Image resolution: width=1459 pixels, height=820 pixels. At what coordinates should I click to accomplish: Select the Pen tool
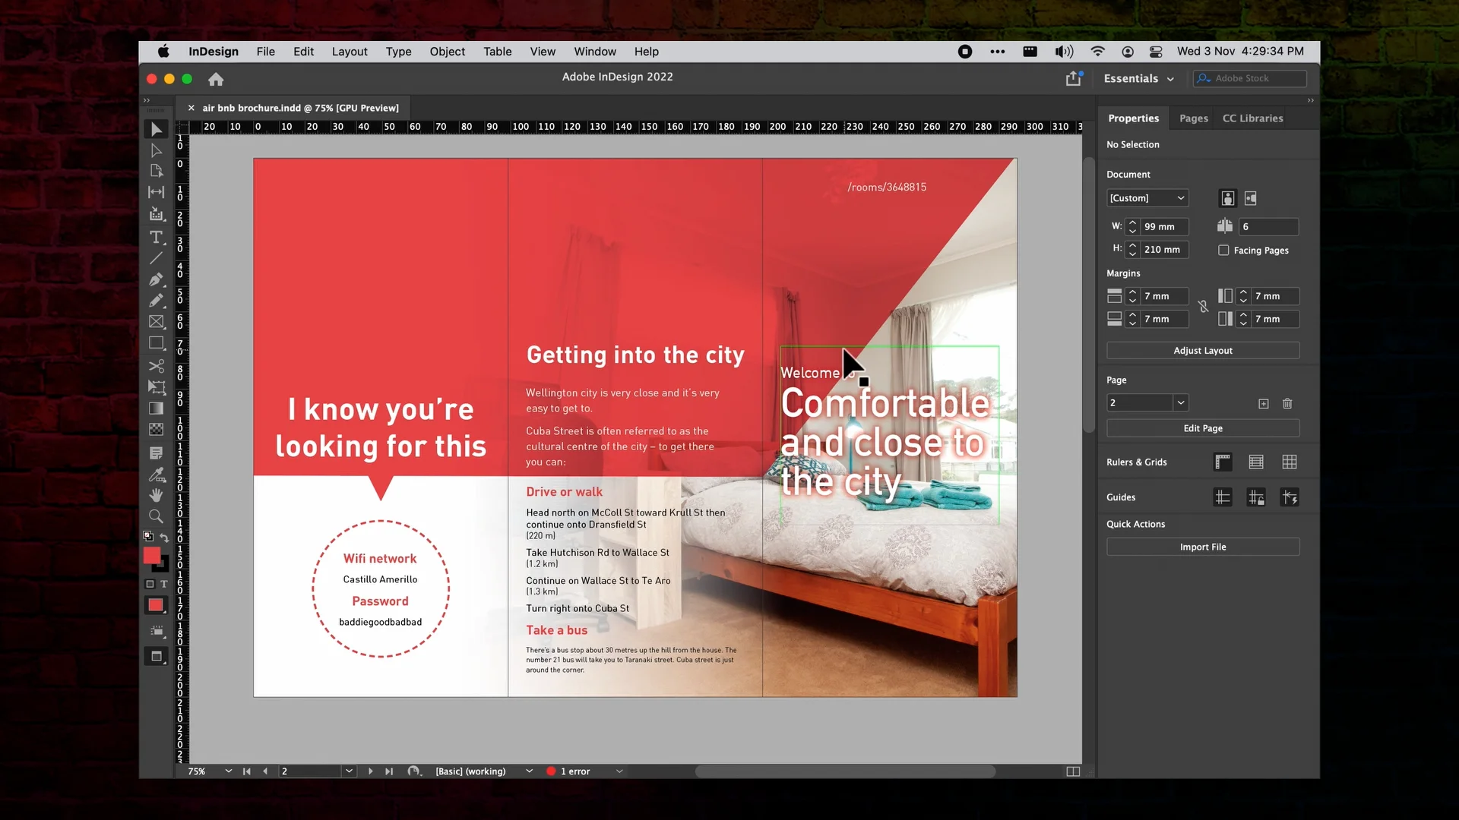click(157, 279)
